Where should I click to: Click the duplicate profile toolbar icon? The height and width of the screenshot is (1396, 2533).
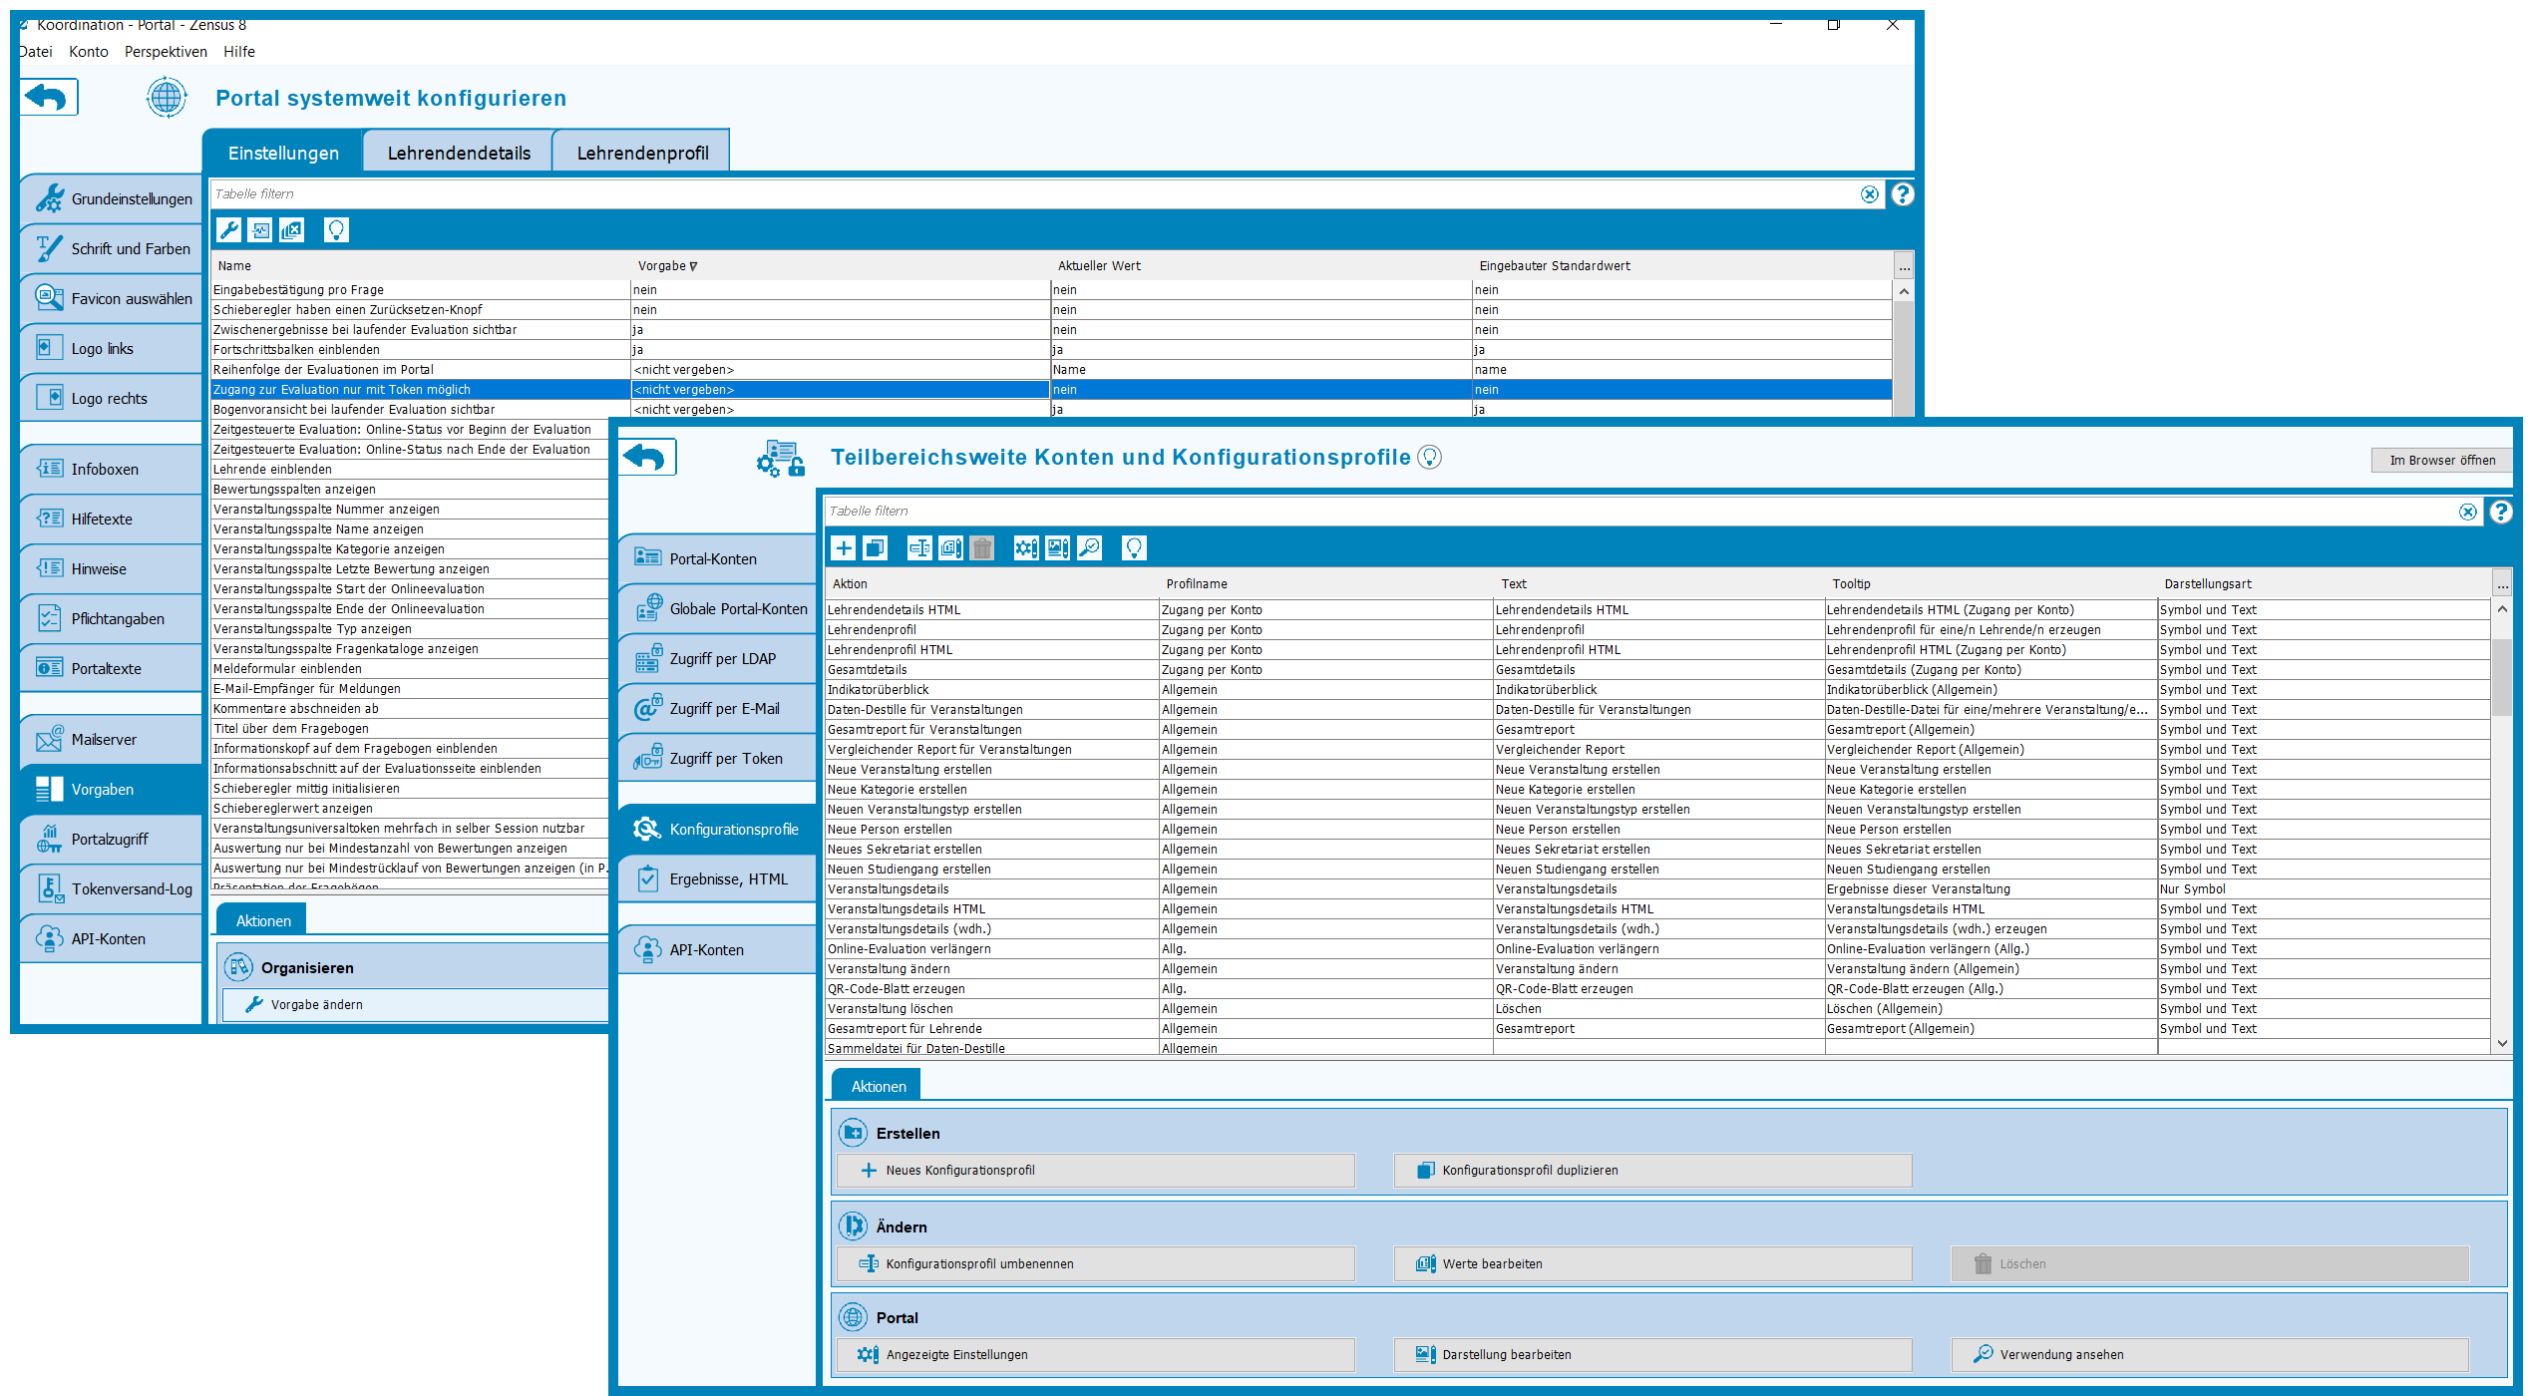[875, 547]
